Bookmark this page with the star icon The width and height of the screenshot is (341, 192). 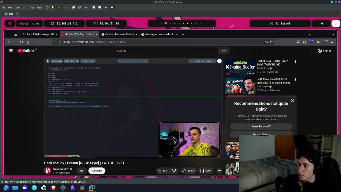click(x=271, y=42)
